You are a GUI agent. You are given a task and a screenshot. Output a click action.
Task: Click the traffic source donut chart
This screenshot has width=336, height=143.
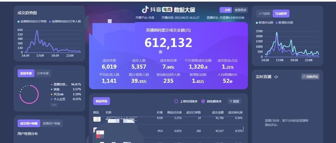(29, 94)
